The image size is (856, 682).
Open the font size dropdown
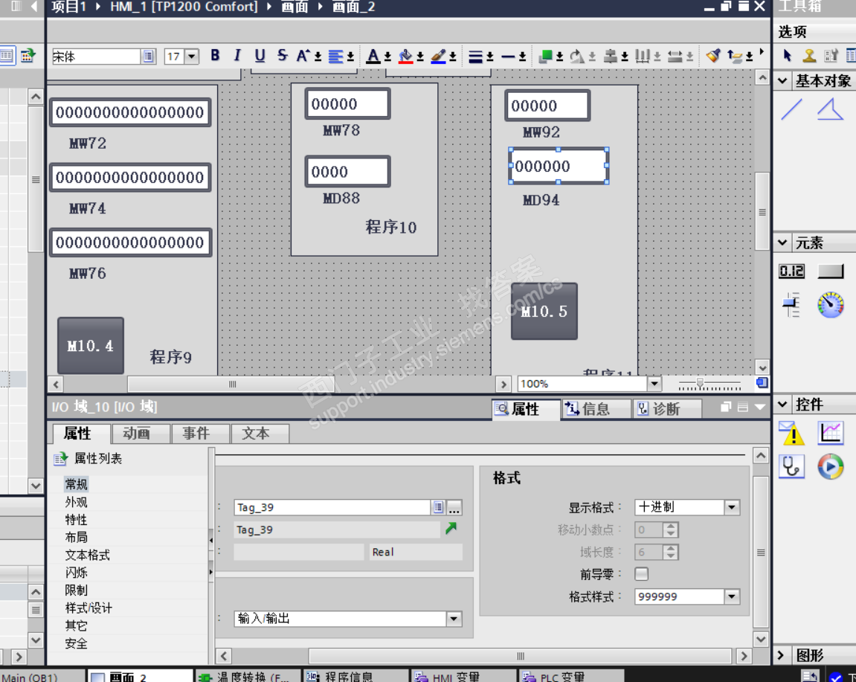(x=191, y=57)
